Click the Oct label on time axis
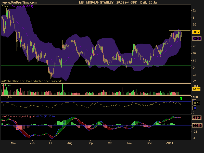The height and width of the screenshot is (153, 204). tap(110, 143)
